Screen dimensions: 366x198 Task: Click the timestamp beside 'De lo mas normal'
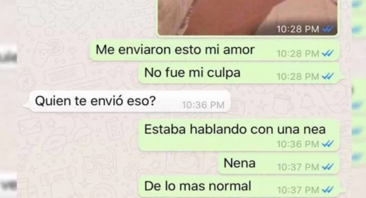point(298,190)
